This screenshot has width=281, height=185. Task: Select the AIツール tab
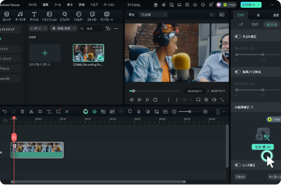pos(272,24)
